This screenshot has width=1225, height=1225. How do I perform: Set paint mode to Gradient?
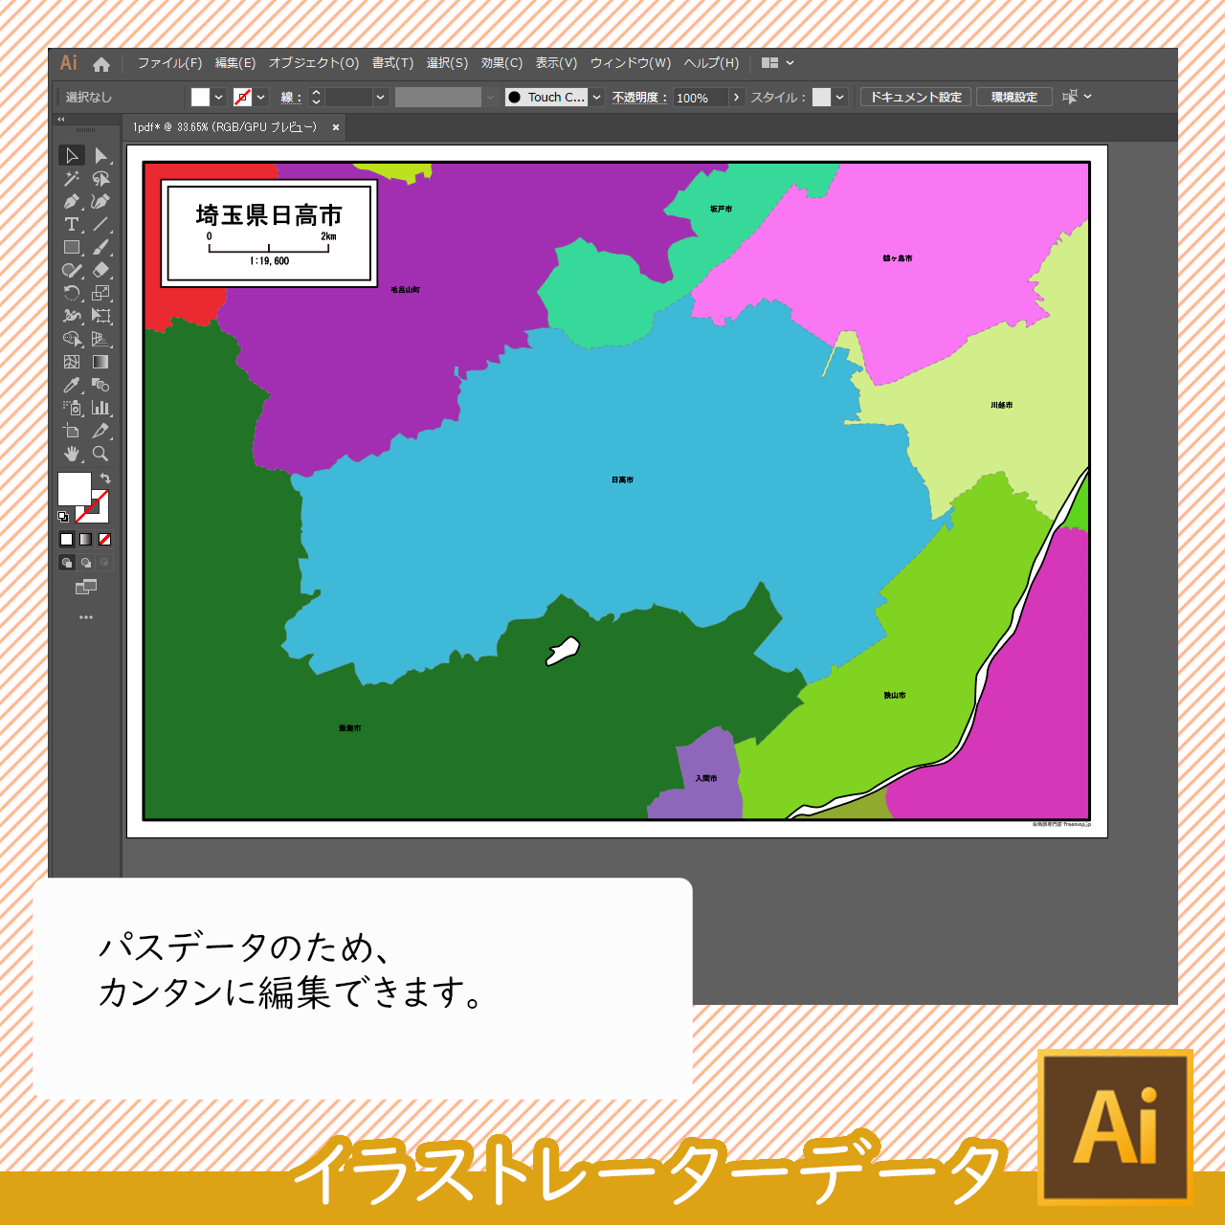(85, 540)
